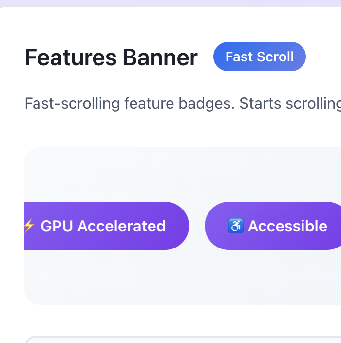341x343 pixels.
Task: Click the word "Banner" in the heading
Action: pos(160,57)
